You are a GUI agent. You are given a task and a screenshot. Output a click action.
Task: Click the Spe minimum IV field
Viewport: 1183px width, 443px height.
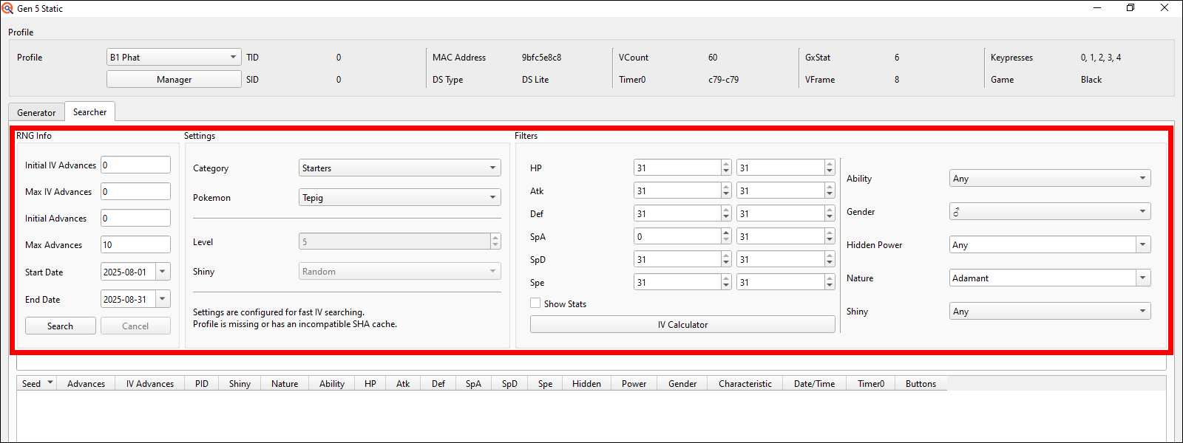pyautogui.click(x=677, y=282)
